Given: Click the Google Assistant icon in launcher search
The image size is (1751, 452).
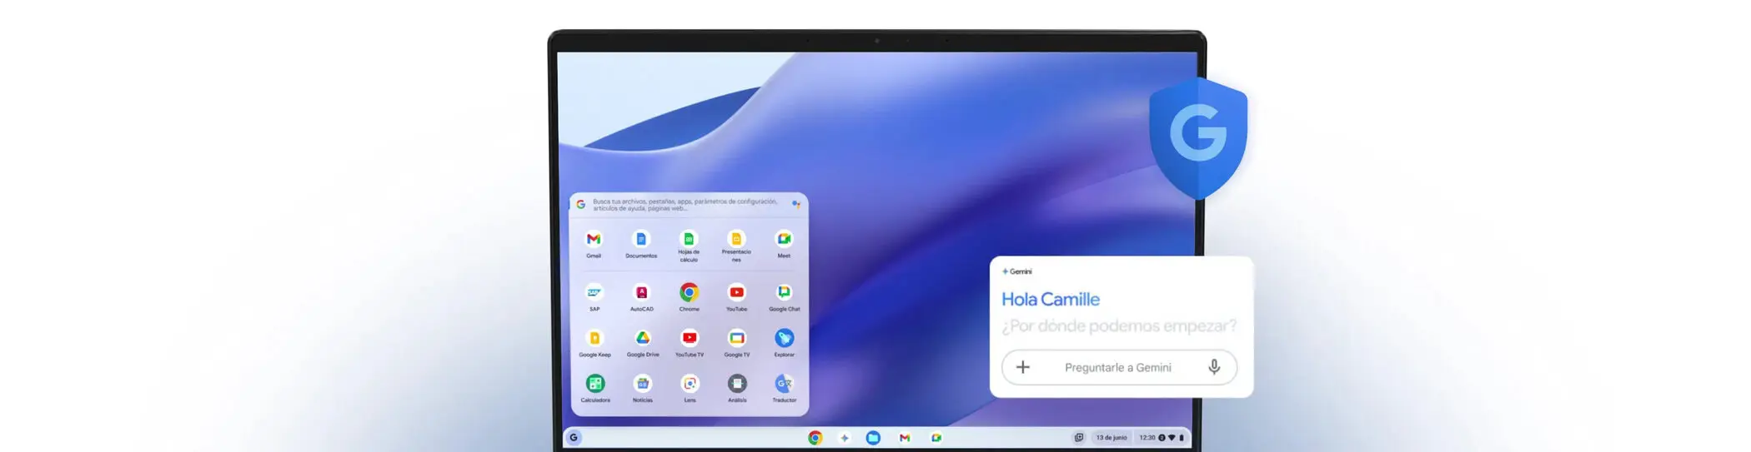Looking at the screenshot, I should (796, 204).
